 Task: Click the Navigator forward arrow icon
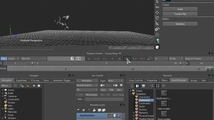pos(39,86)
